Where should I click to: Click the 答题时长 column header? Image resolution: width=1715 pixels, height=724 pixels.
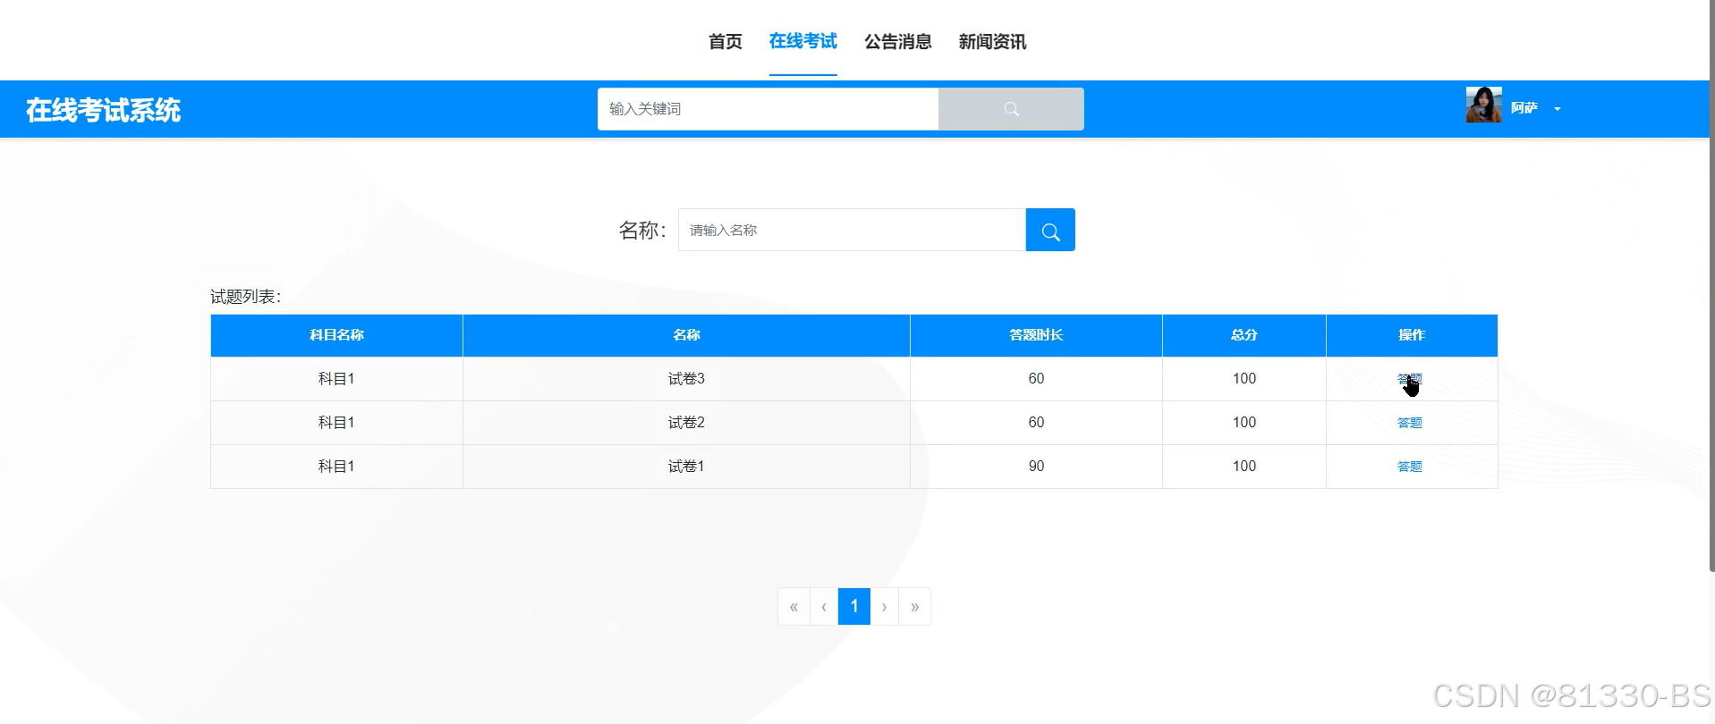1036,335
